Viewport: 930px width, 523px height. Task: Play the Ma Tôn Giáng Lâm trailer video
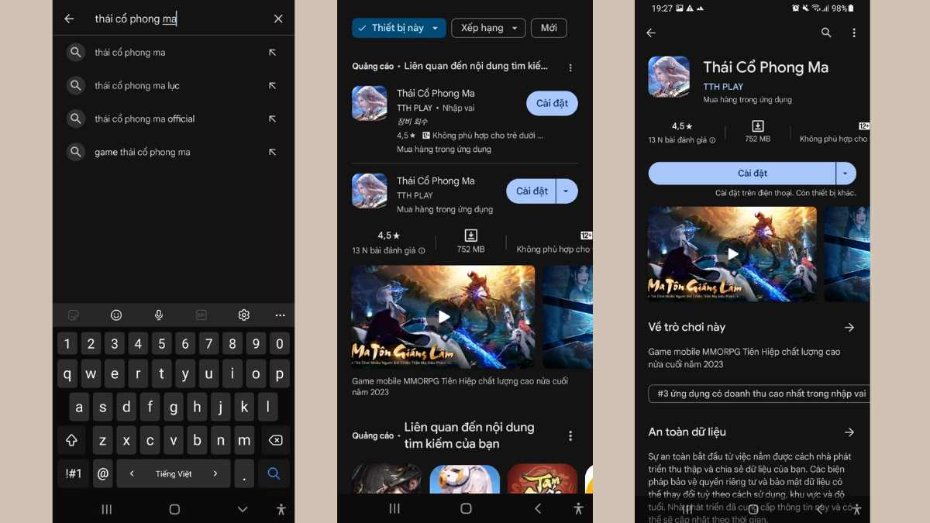(443, 316)
